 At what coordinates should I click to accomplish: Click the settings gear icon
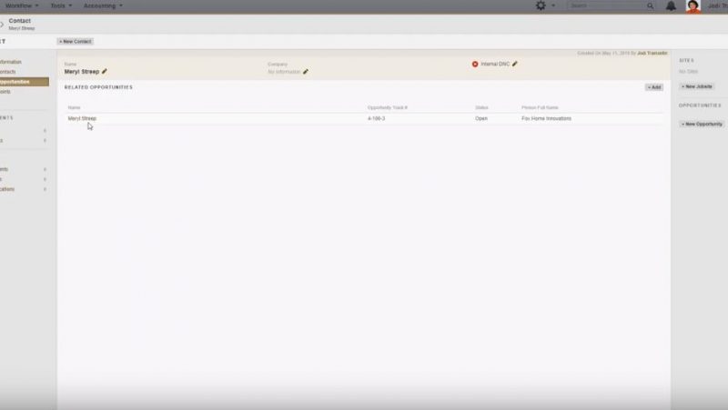tap(541, 5)
